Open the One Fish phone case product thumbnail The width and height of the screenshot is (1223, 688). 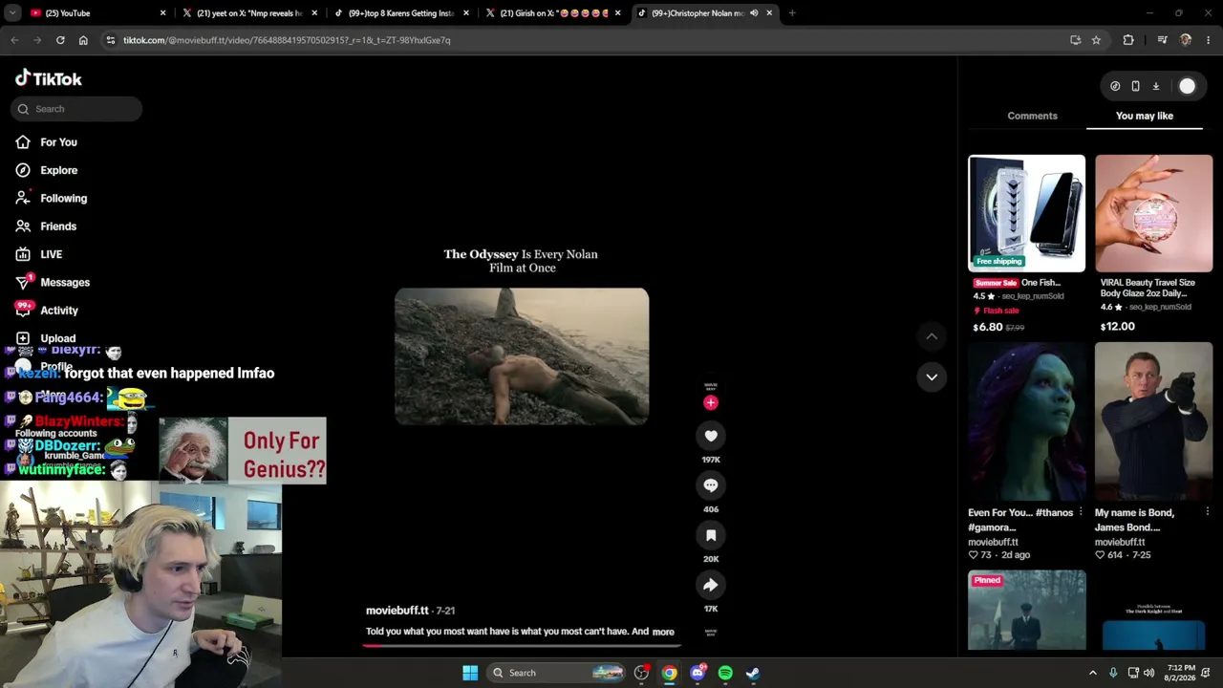[1027, 213]
